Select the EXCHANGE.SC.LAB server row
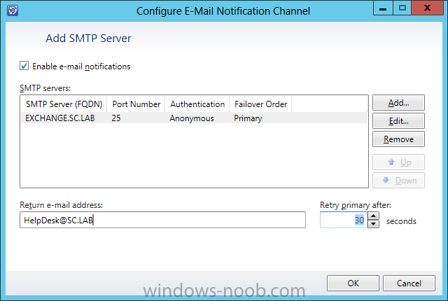Image resolution: width=448 pixels, height=301 pixels. (194, 118)
